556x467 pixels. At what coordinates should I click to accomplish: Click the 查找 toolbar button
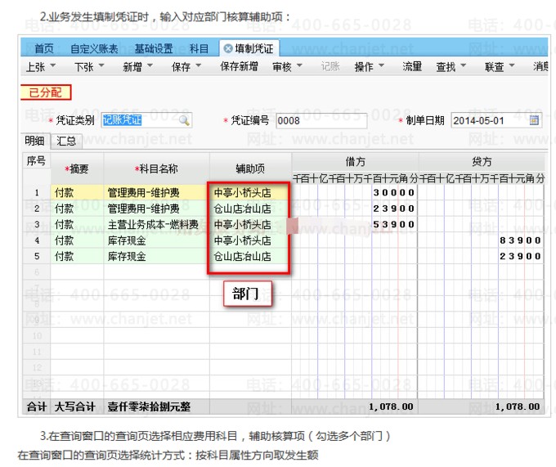[446, 66]
